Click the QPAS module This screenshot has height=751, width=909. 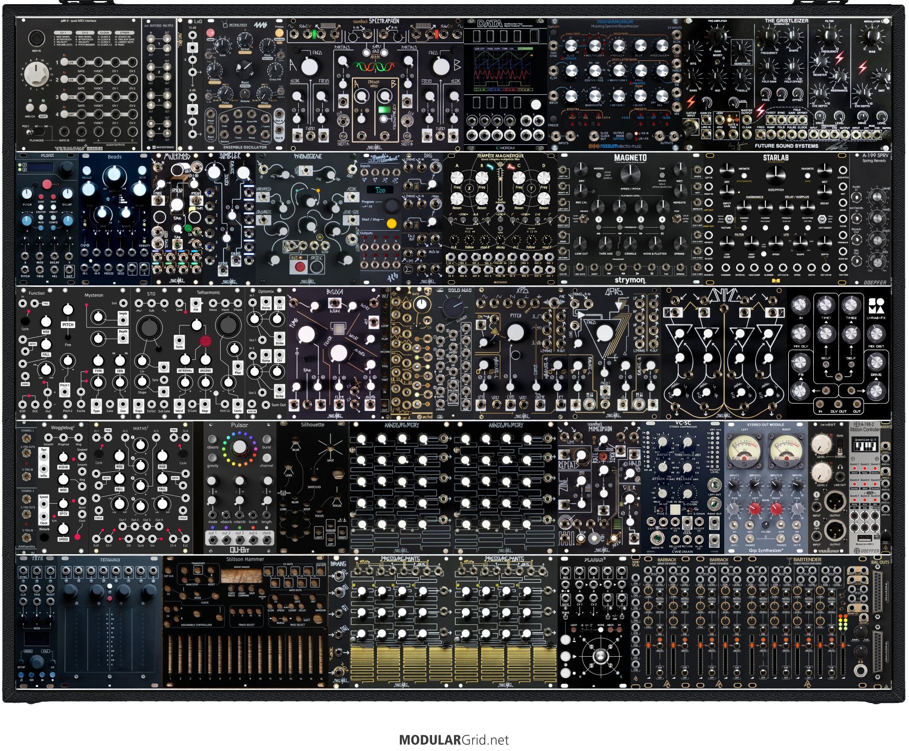pyautogui.click(x=615, y=353)
